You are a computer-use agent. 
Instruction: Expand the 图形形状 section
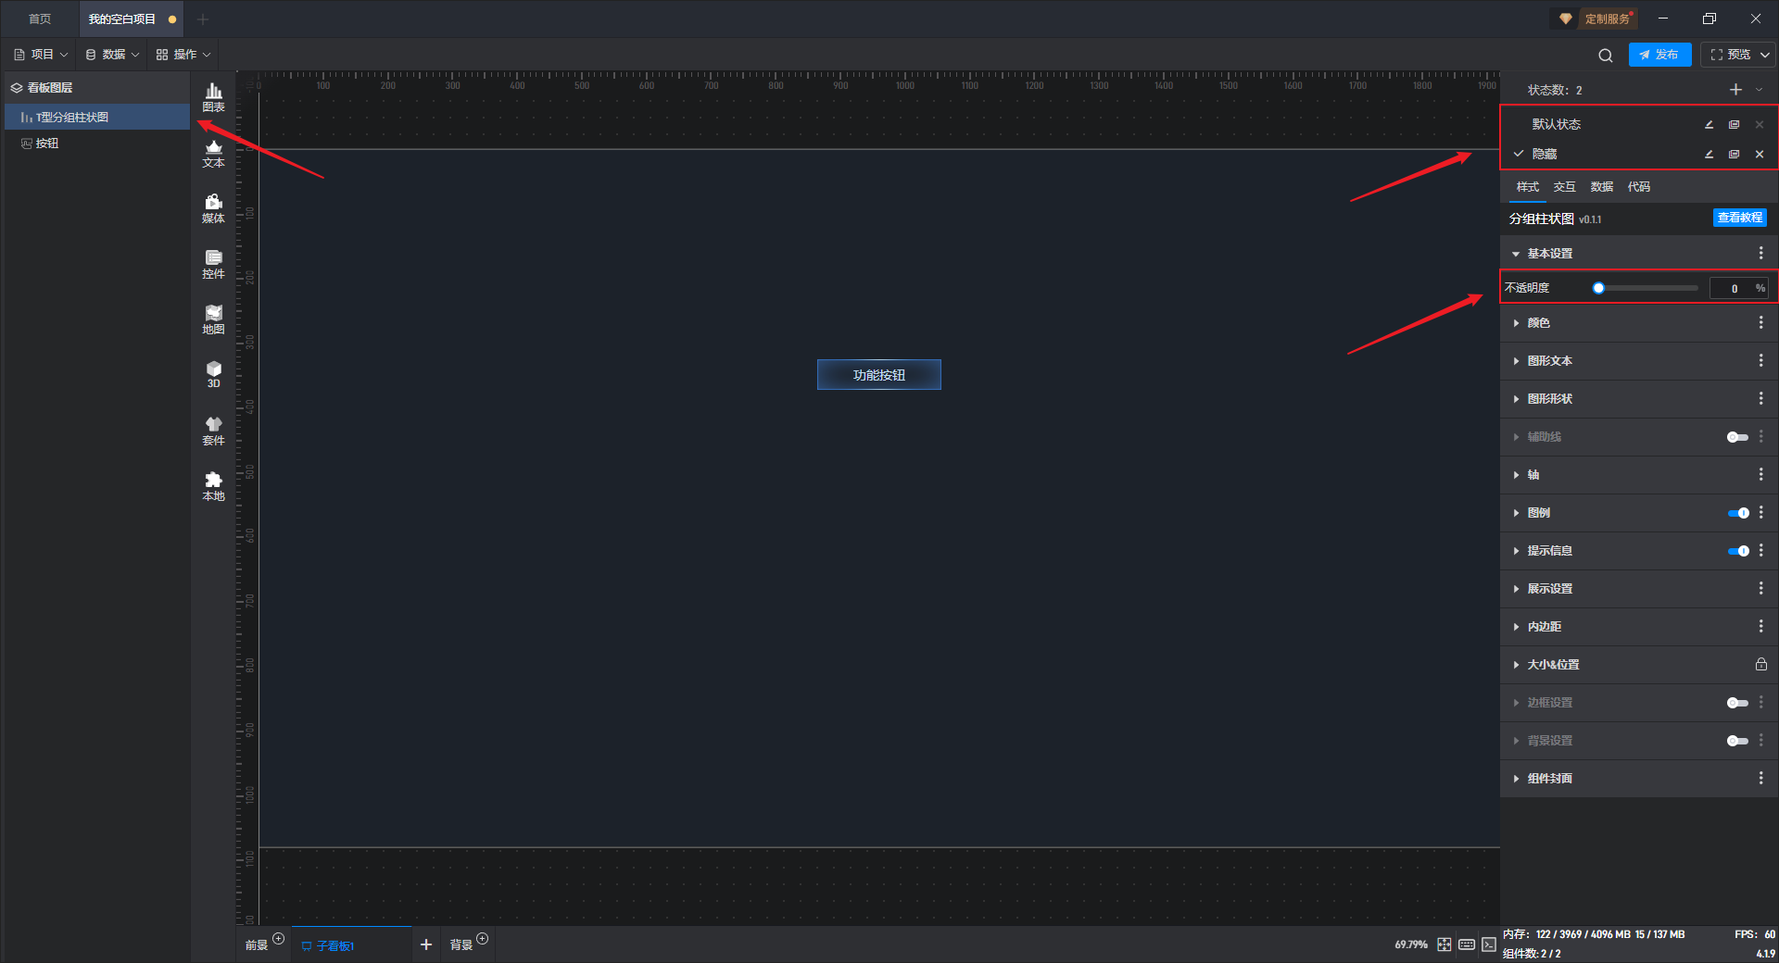point(1516,399)
